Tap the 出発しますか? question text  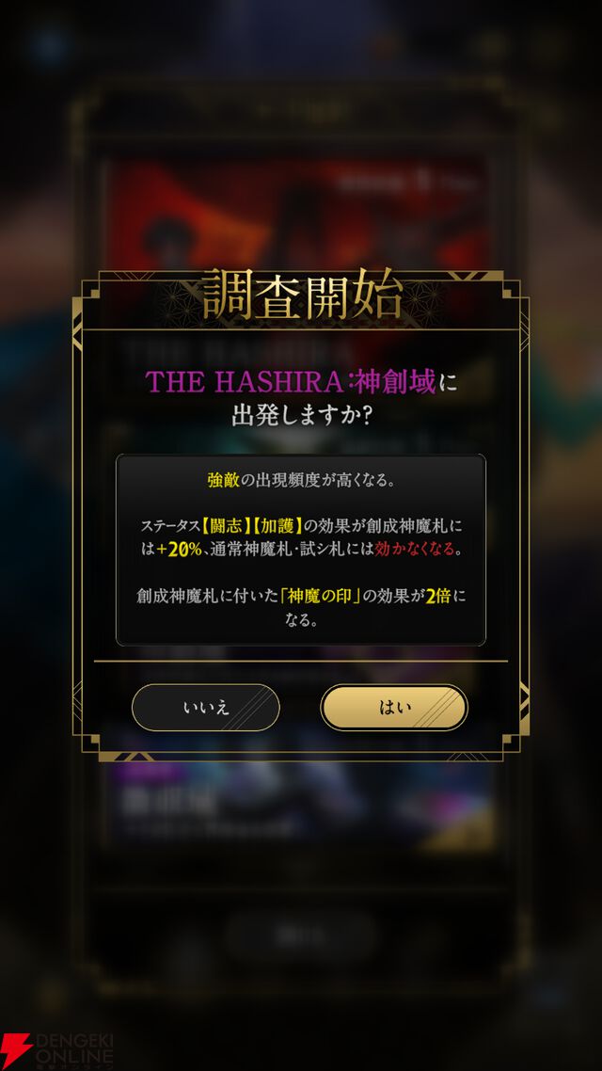(x=301, y=416)
